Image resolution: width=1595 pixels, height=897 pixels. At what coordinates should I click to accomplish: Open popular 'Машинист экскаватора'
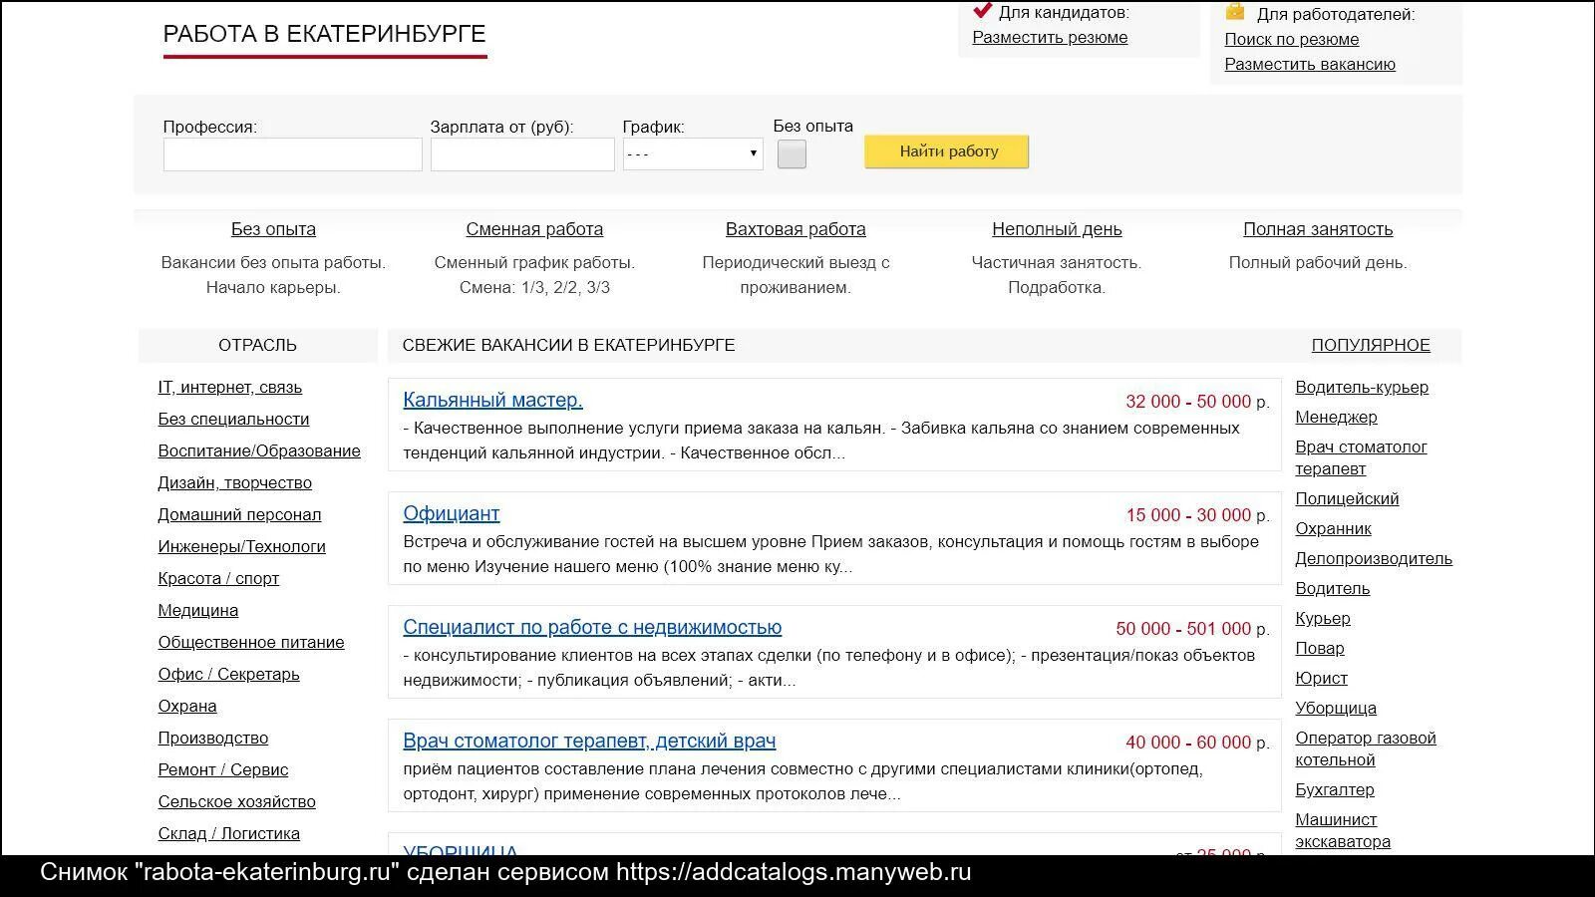tap(1343, 831)
